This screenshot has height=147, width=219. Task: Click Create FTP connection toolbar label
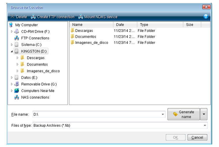pos(56,17)
